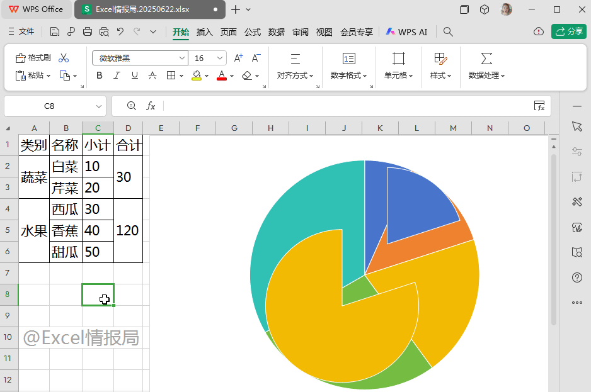Screen dimensions: 591x392
Task: Click the export to PDF icon
Action: coord(71,31)
